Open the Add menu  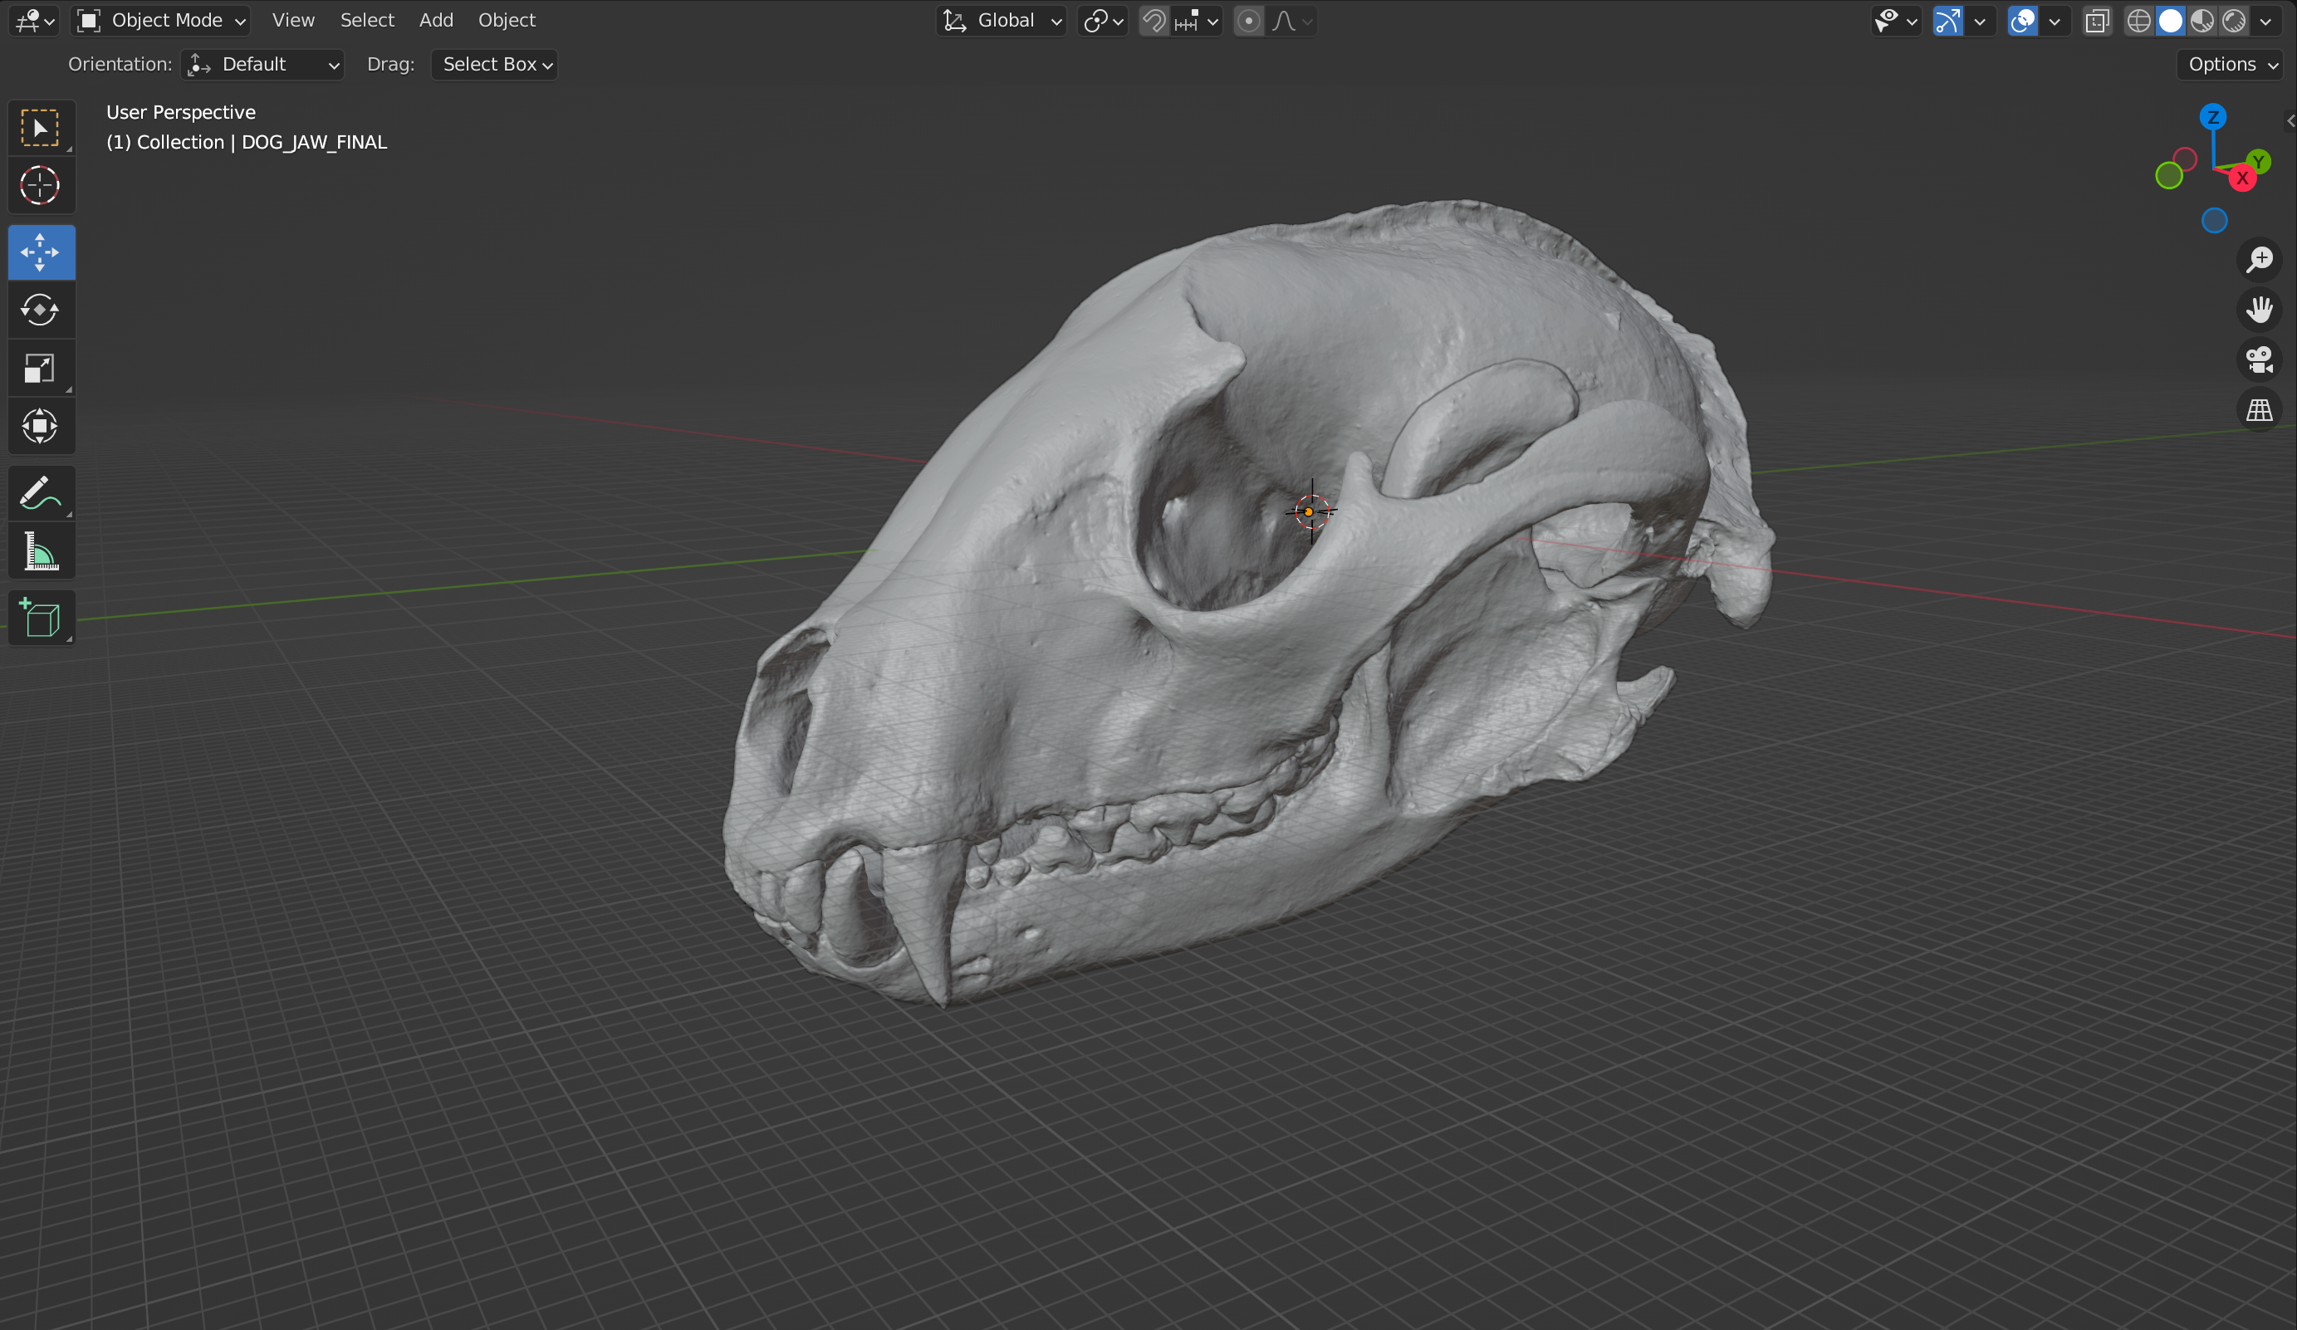click(436, 19)
